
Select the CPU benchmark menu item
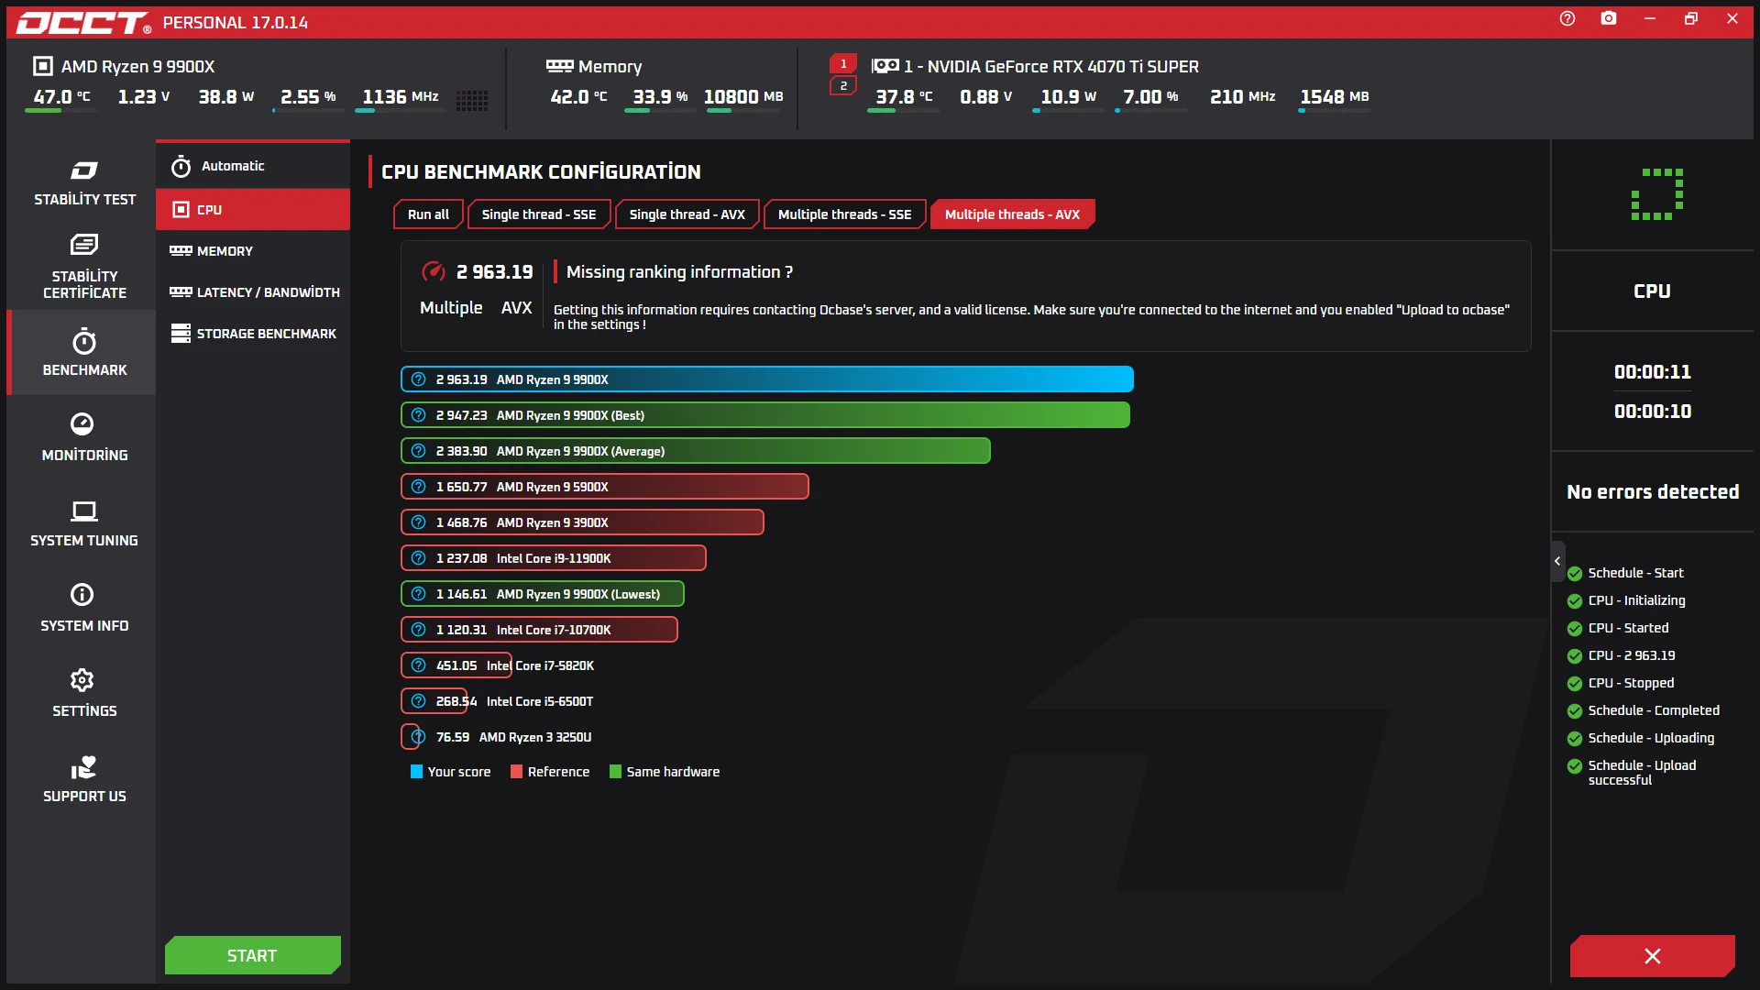[x=253, y=210]
